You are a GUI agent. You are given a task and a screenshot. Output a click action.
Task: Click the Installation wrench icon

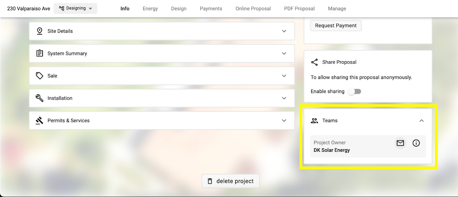pyautogui.click(x=40, y=98)
